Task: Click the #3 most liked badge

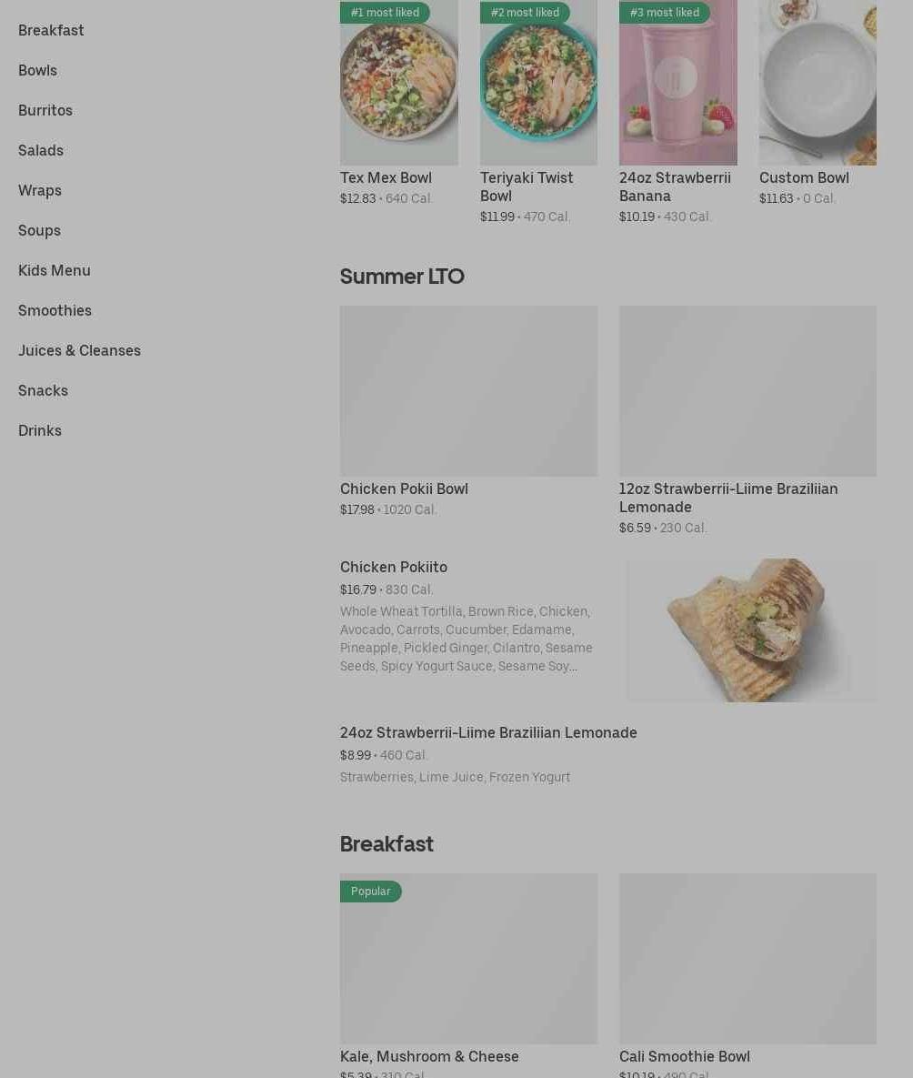Action: 664,13
